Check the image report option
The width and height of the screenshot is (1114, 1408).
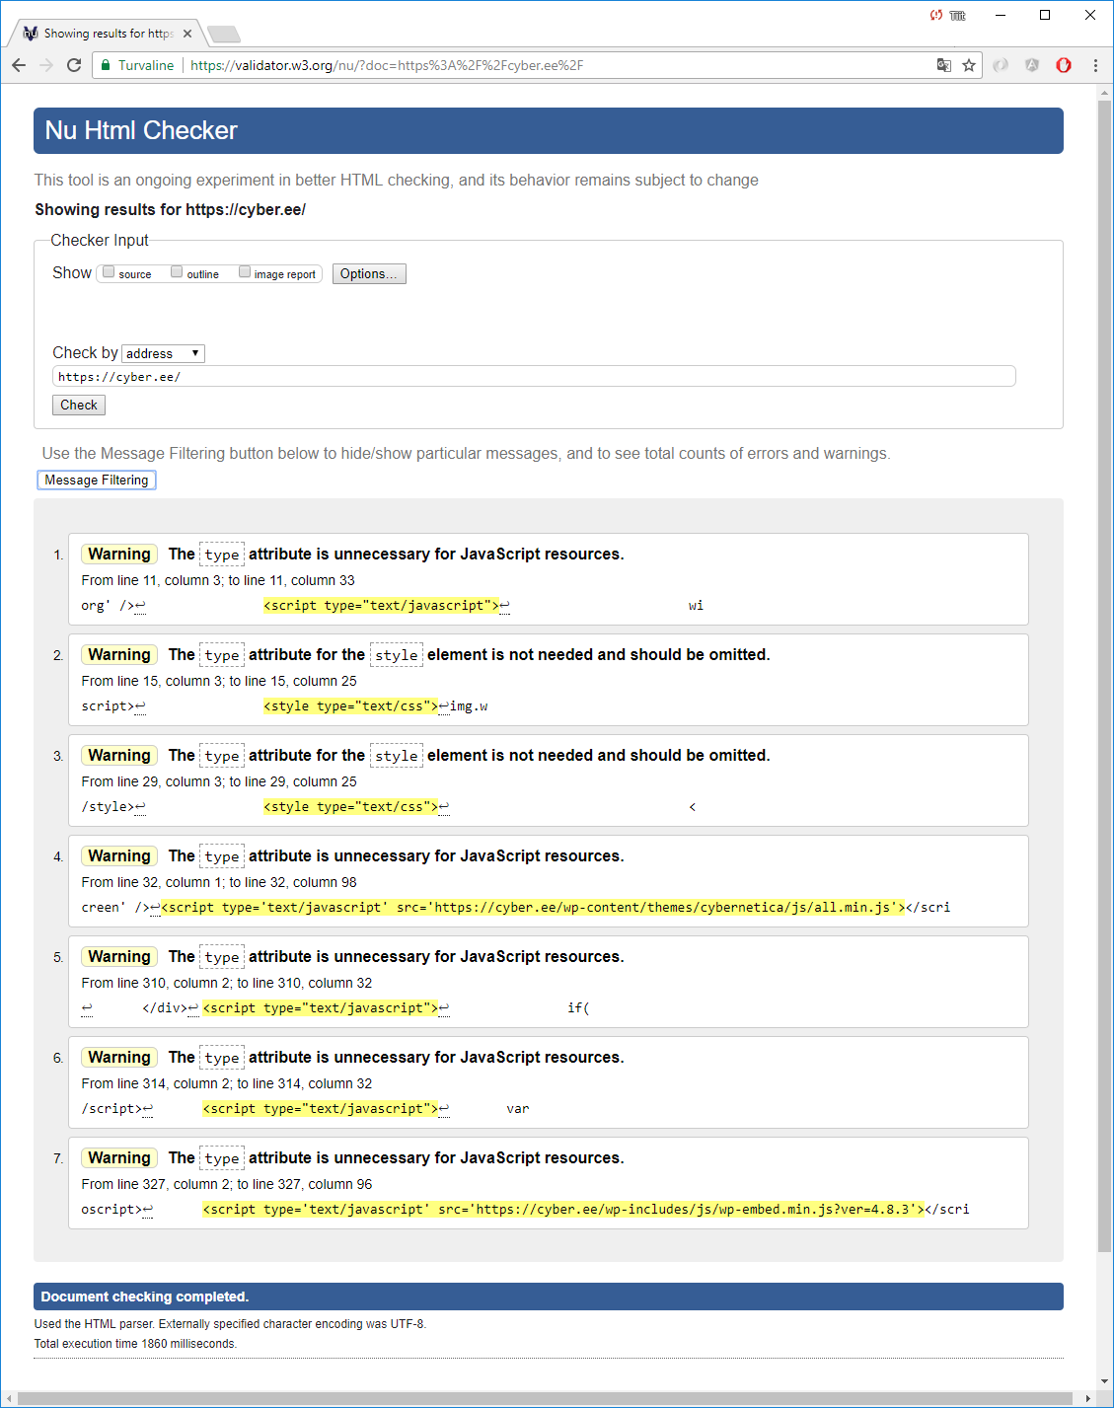(x=245, y=272)
